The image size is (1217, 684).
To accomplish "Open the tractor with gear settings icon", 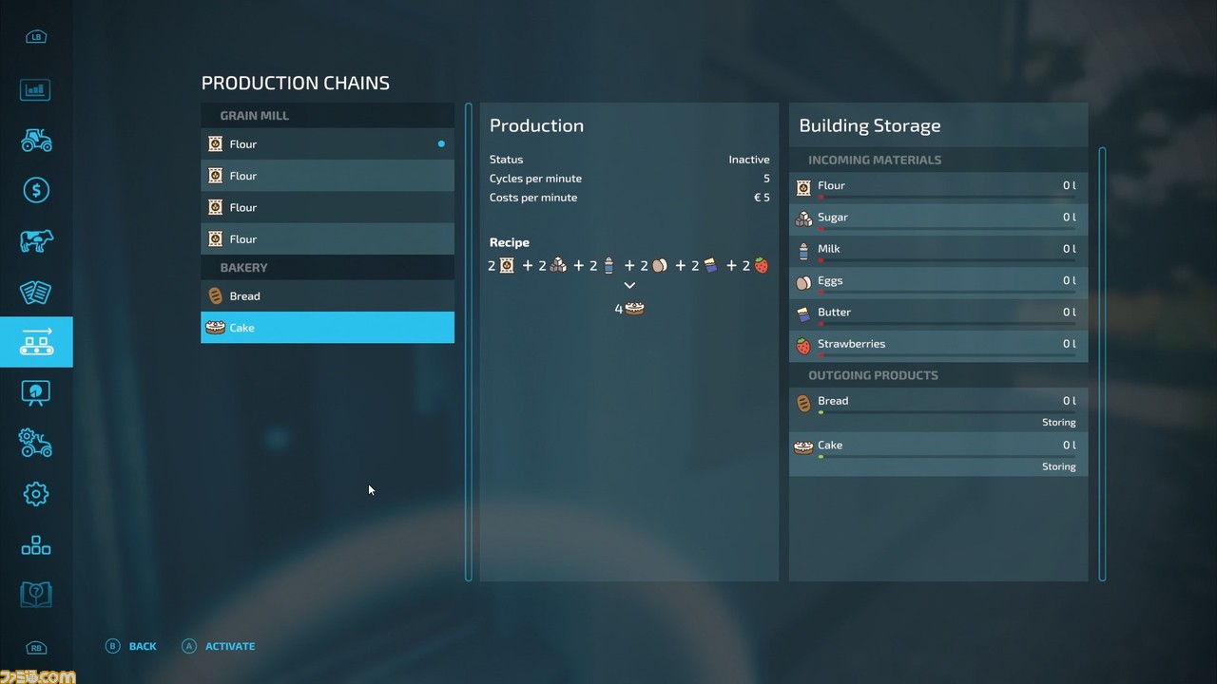I will tap(36, 443).
